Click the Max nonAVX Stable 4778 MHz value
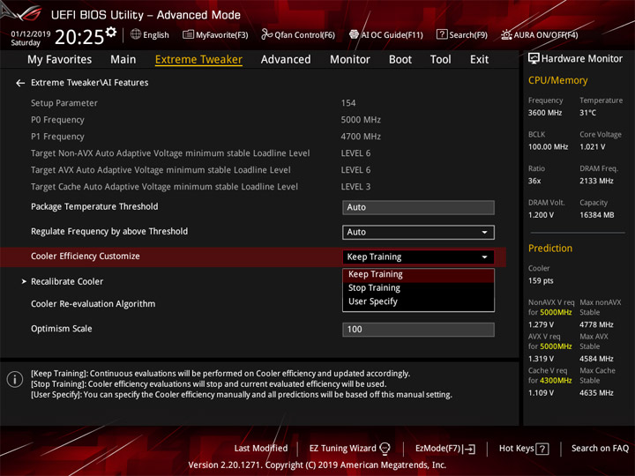This screenshot has width=635, height=476. (x=596, y=324)
